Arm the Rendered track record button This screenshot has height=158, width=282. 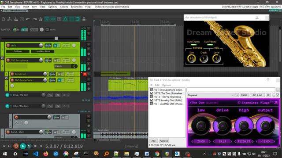(12, 74)
